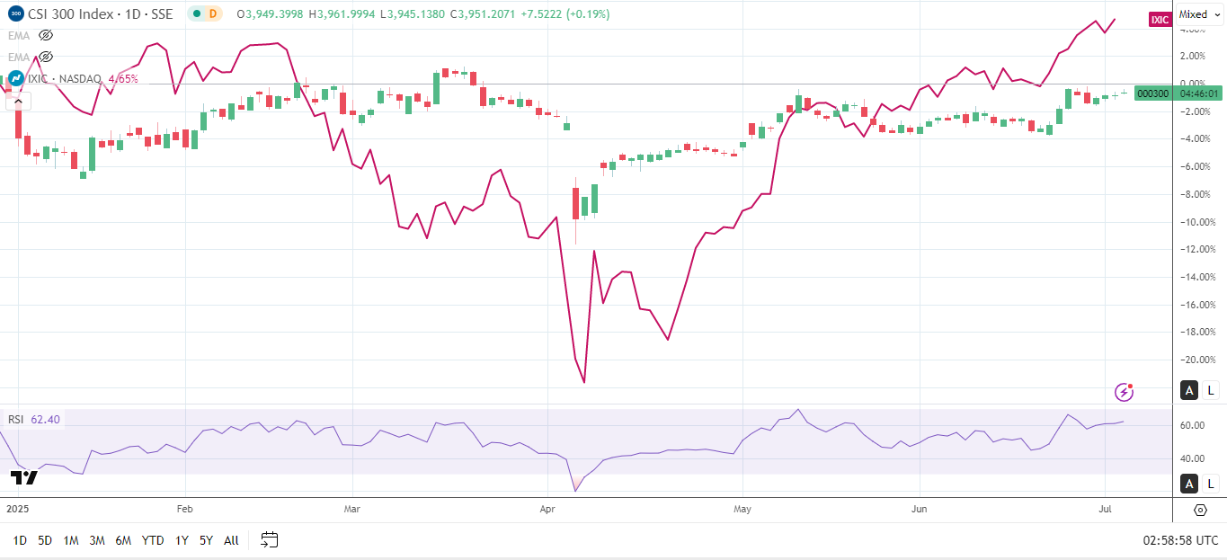
Task: Toggle auto scale A on main chart
Action: click(1189, 390)
